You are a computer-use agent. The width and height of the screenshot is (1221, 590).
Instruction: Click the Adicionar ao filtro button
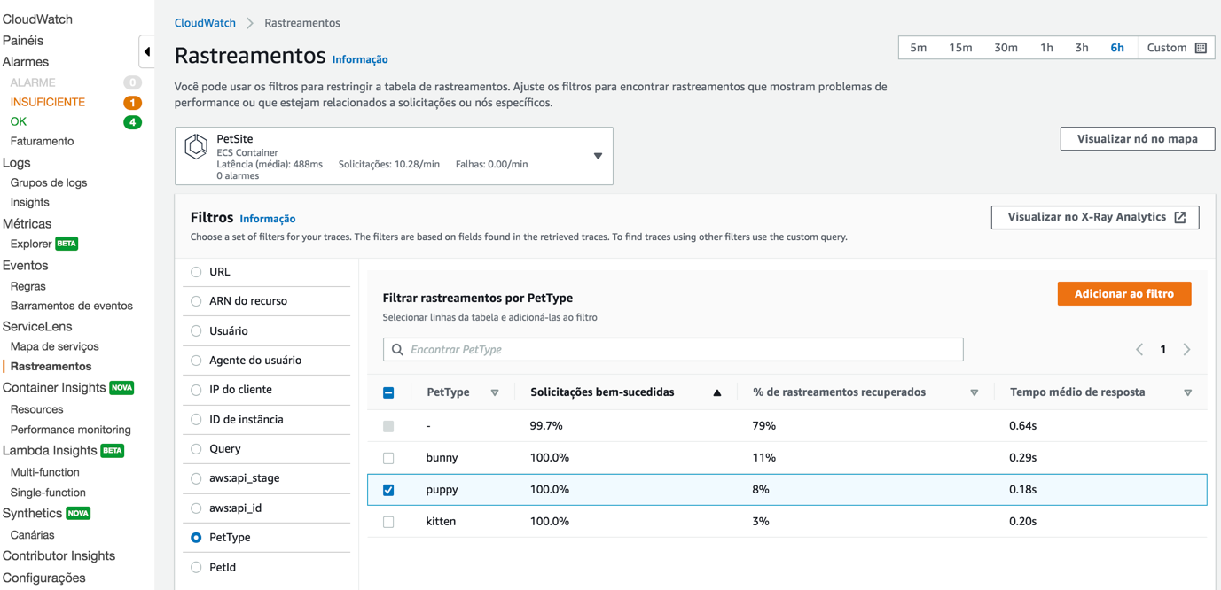coord(1123,294)
